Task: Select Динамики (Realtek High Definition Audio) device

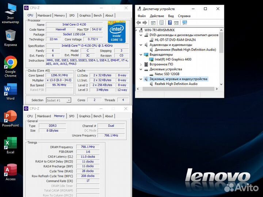Action: click(x=185, y=50)
